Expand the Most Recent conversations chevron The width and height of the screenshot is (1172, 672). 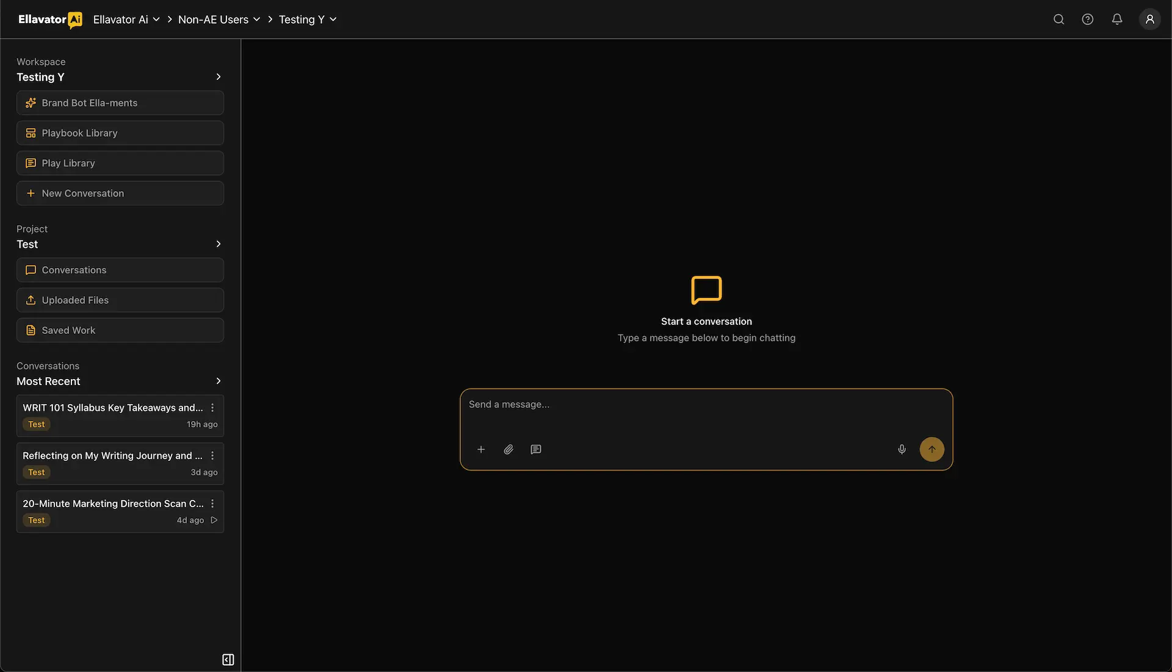[x=219, y=381]
